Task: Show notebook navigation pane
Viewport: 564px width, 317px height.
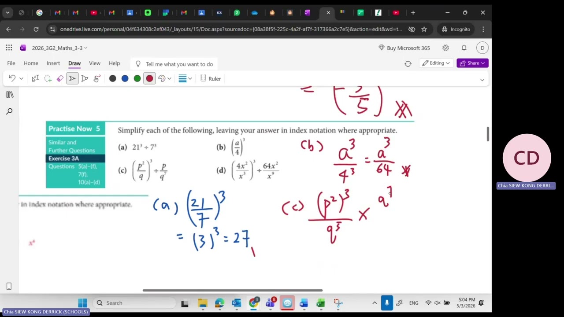Action: pyautogui.click(x=10, y=95)
